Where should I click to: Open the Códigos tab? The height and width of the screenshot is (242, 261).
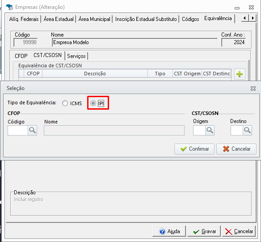pyautogui.click(x=190, y=19)
